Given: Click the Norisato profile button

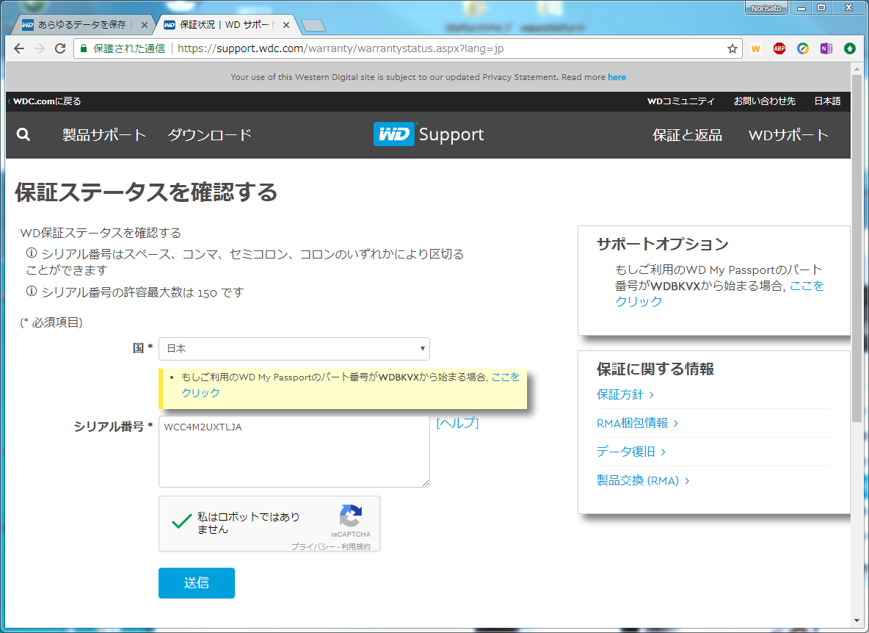Looking at the screenshot, I should coord(766,8).
